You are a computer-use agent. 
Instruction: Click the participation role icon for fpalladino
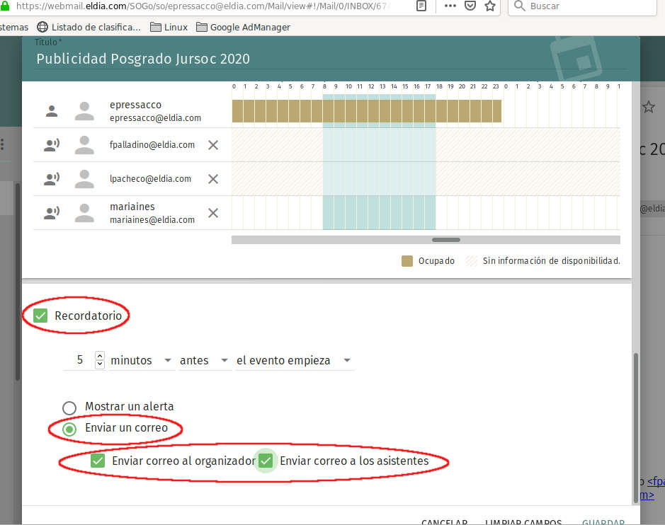(x=52, y=145)
